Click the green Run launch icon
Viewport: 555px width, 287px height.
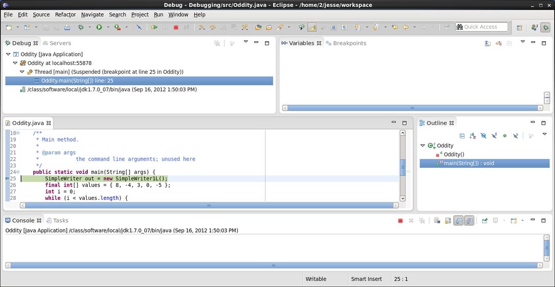click(99, 27)
